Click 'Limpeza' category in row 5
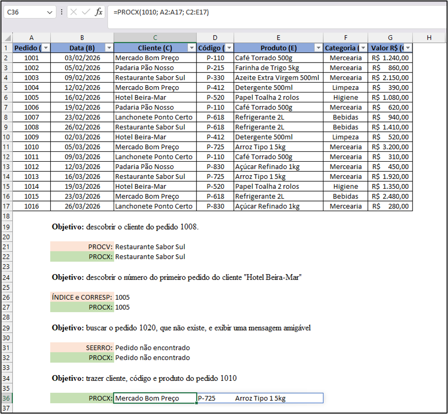Viewport: 448px width, 414px height. pyautogui.click(x=345, y=88)
